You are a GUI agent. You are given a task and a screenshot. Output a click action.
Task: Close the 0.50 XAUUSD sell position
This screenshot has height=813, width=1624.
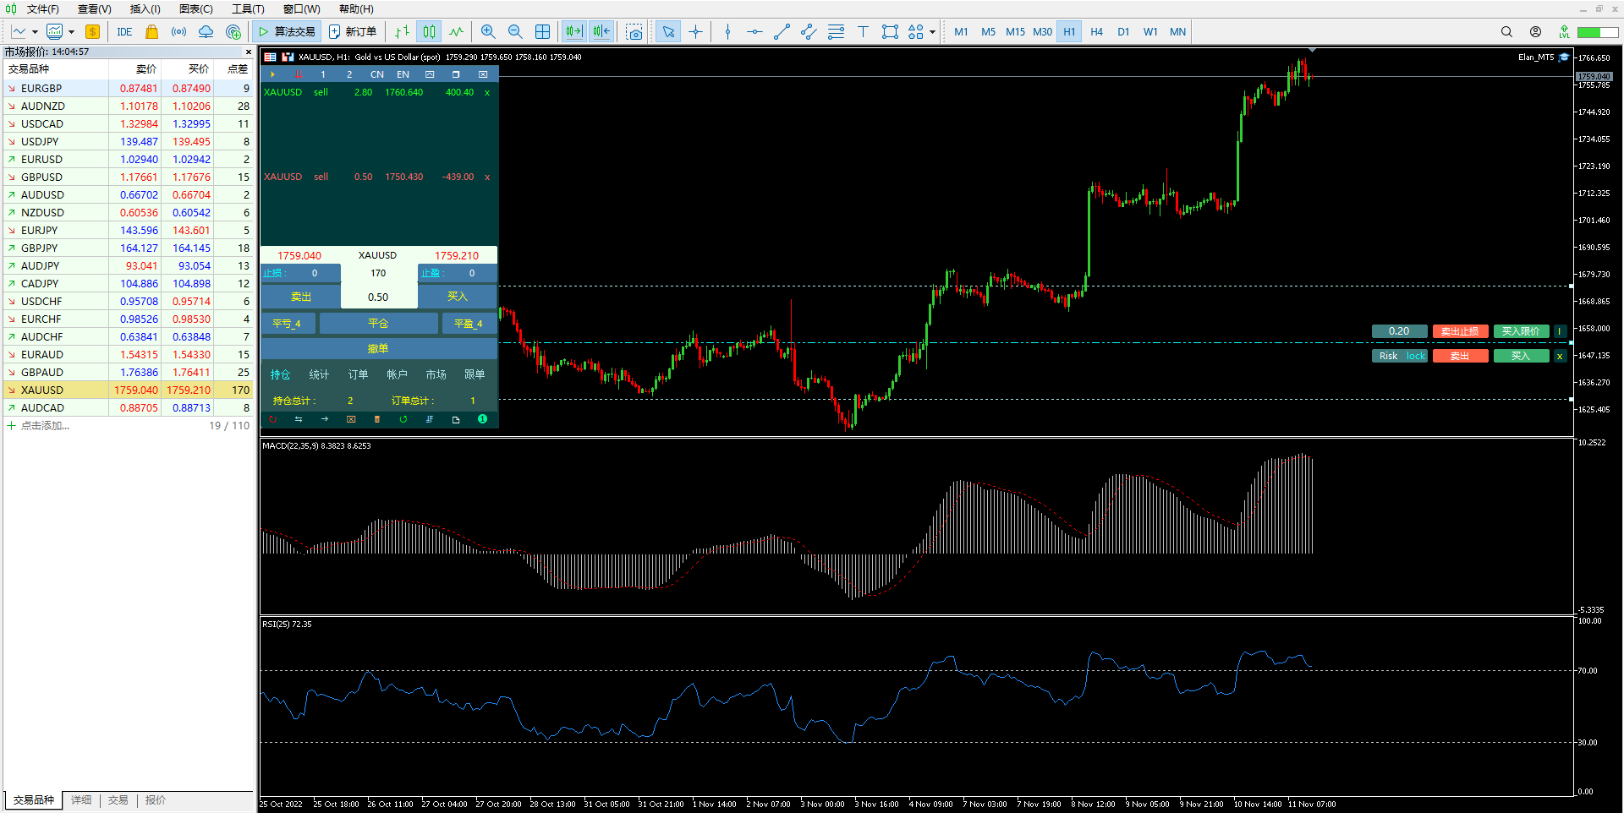[x=487, y=177]
